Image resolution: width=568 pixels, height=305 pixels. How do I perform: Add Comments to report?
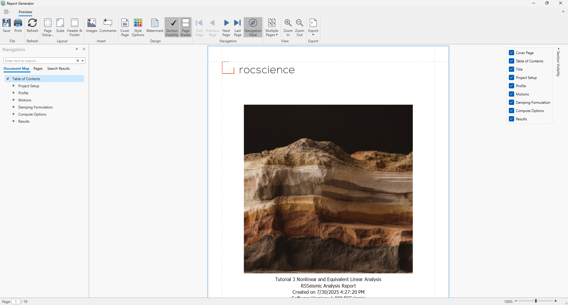[108, 25]
